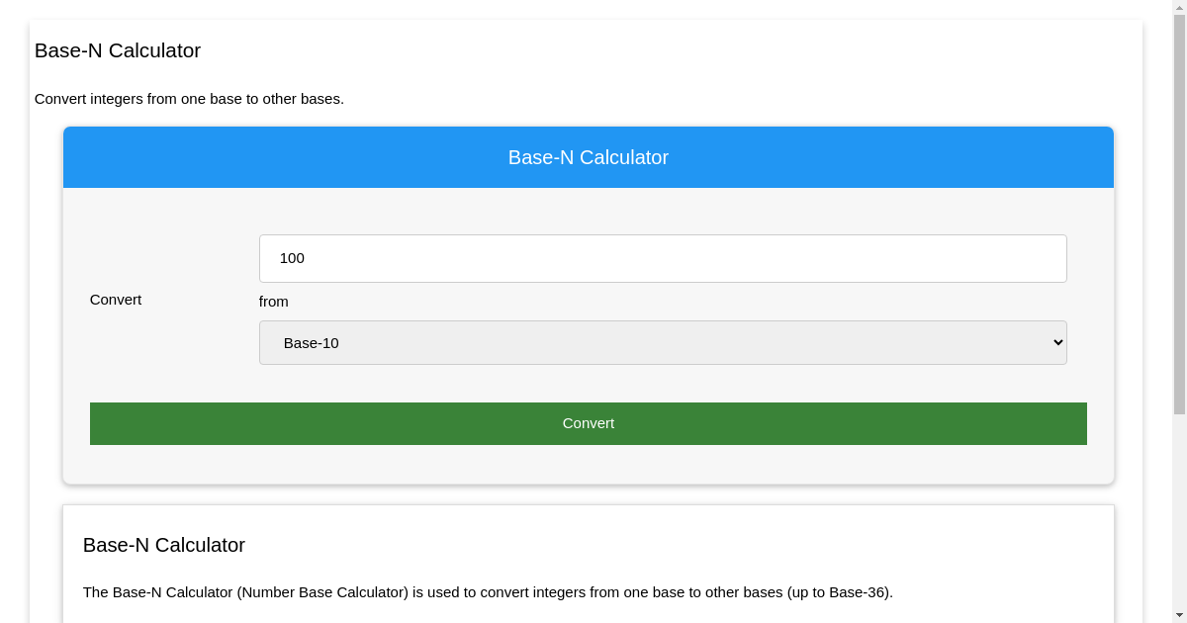Click the lower Base-N Calculator section heading
Viewport: 1187px width, 623px height.
(163, 545)
